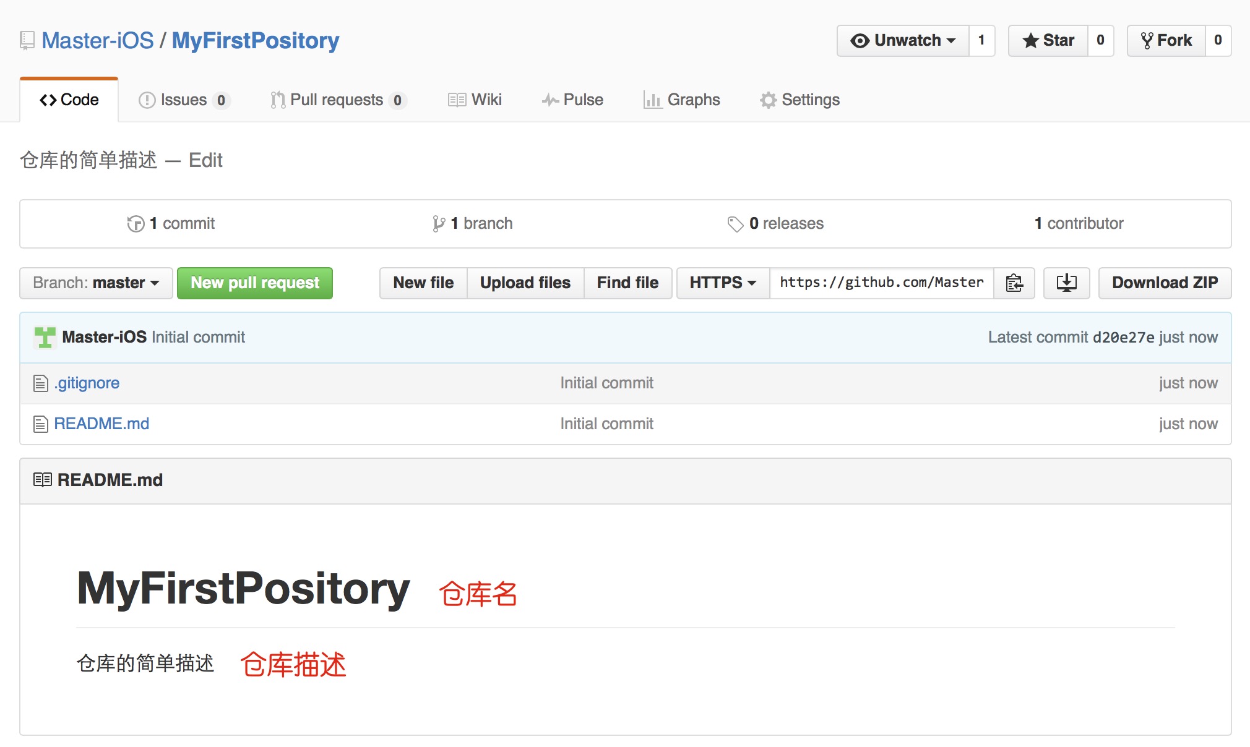Expand the Unwatch dropdown
This screenshot has width=1250, height=747.
tap(903, 41)
